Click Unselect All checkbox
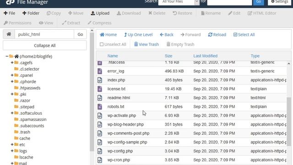 (113, 44)
